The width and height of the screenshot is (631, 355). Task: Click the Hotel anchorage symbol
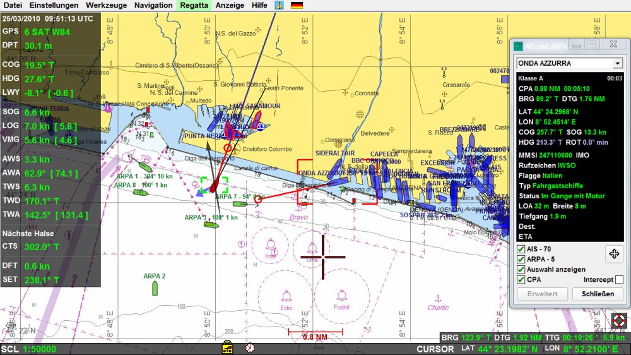tap(271, 244)
